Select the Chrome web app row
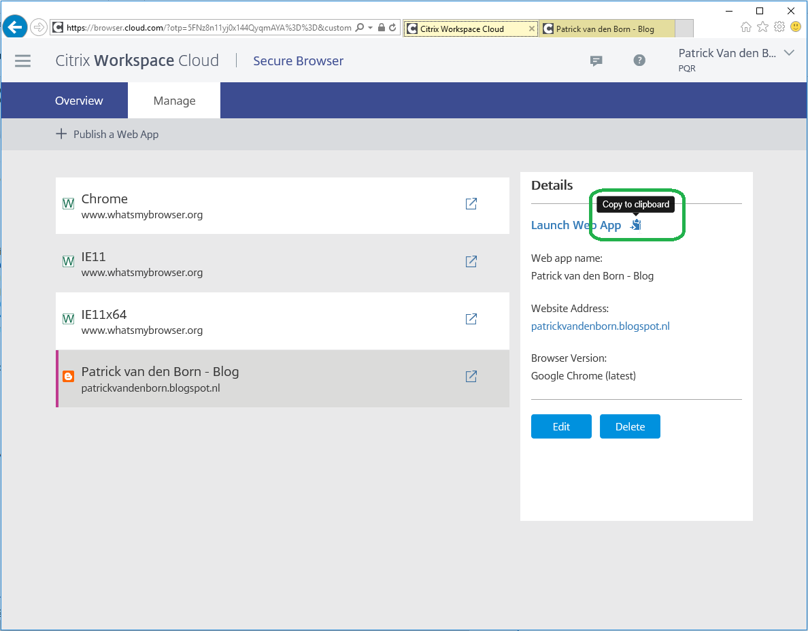The height and width of the screenshot is (631, 808). click(x=282, y=205)
